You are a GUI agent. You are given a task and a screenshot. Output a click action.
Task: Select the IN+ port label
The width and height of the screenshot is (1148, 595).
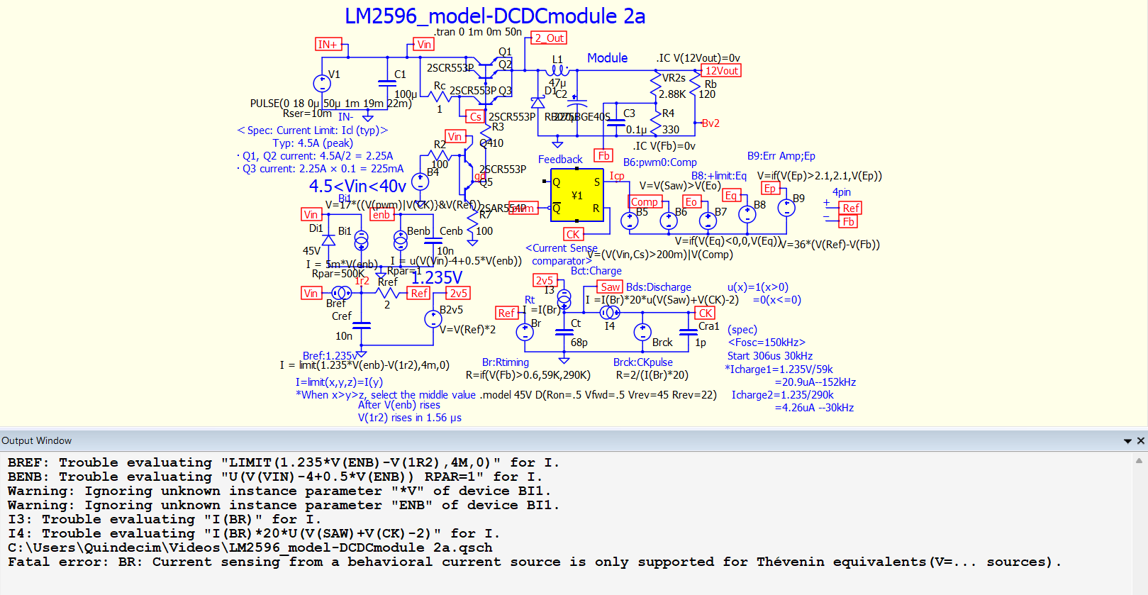(x=328, y=45)
